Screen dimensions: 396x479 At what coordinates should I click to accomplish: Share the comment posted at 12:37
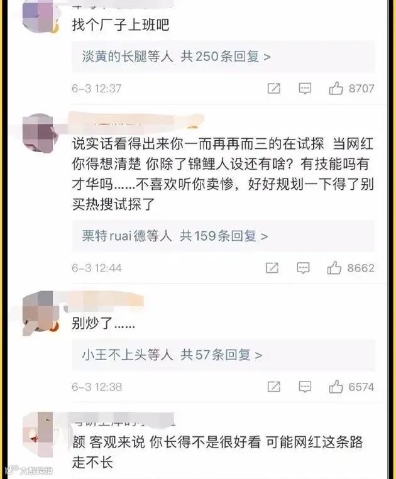pyautogui.click(x=274, y=89)
